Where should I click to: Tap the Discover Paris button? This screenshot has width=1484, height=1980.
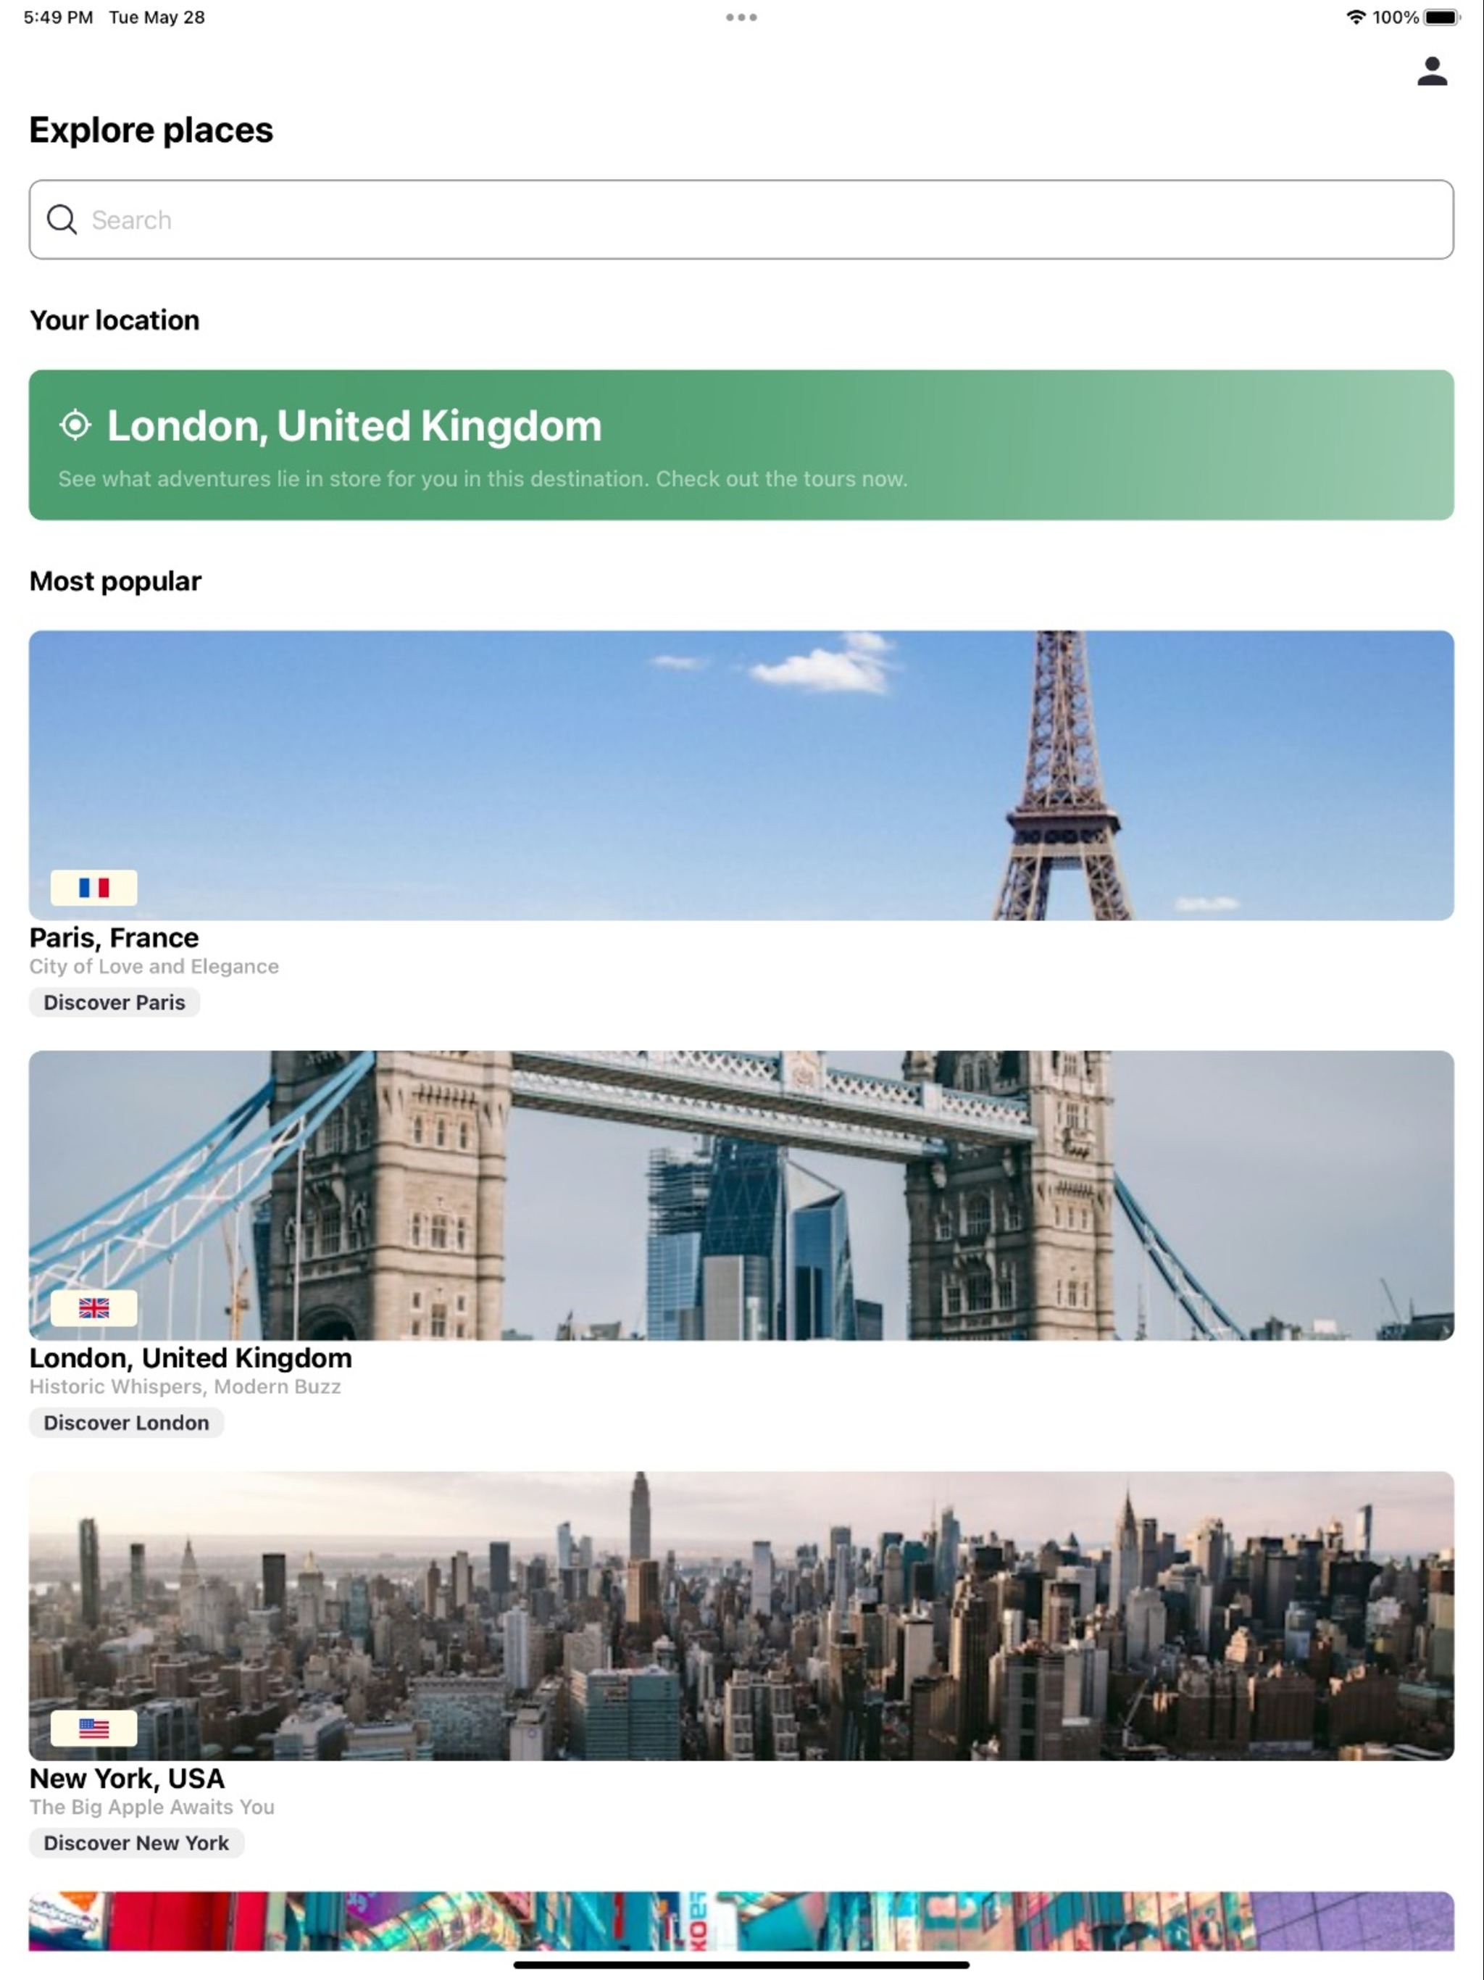114,1002
